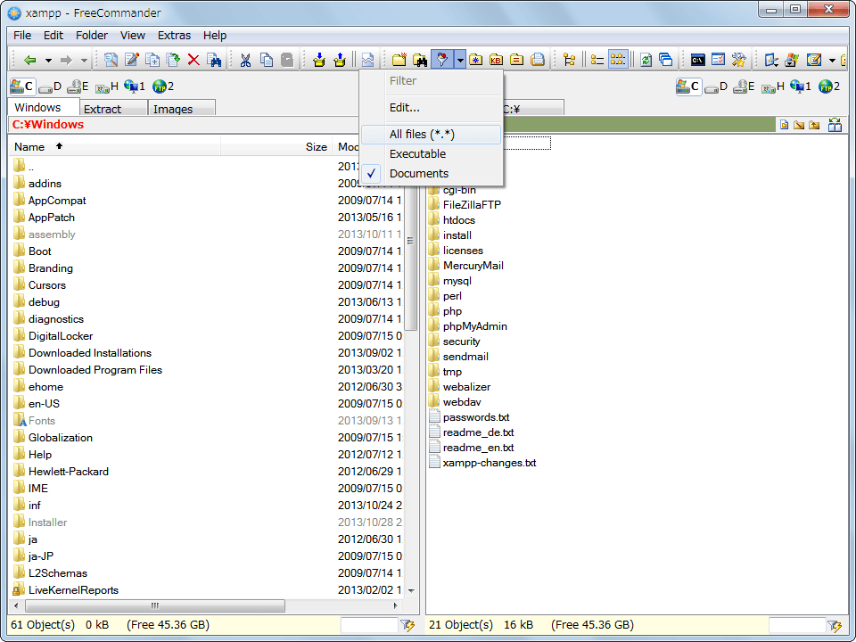The height and width of the screenshot is (642, 856).
Task: Click the folder size KB icon
Action: click(x=496, y=60)
